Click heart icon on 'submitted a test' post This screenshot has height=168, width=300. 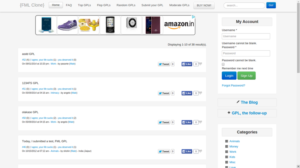coord(200,151)
